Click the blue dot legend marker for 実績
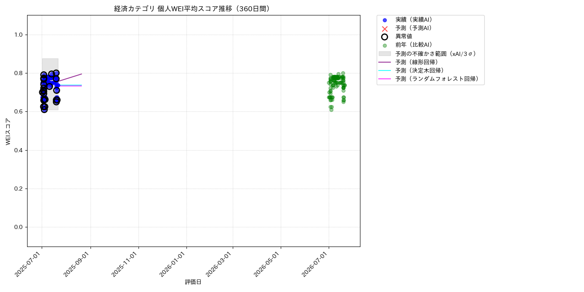The height and width of the screenshot is (292, 584). pyautogui.click(x=385, y=20)
